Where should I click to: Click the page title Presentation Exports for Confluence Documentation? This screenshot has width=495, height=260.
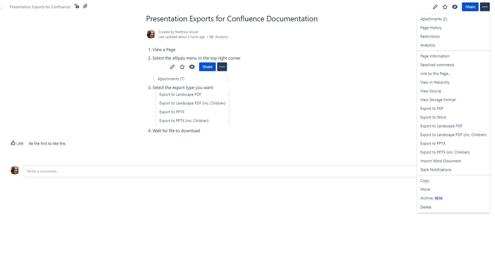[232, 19]
